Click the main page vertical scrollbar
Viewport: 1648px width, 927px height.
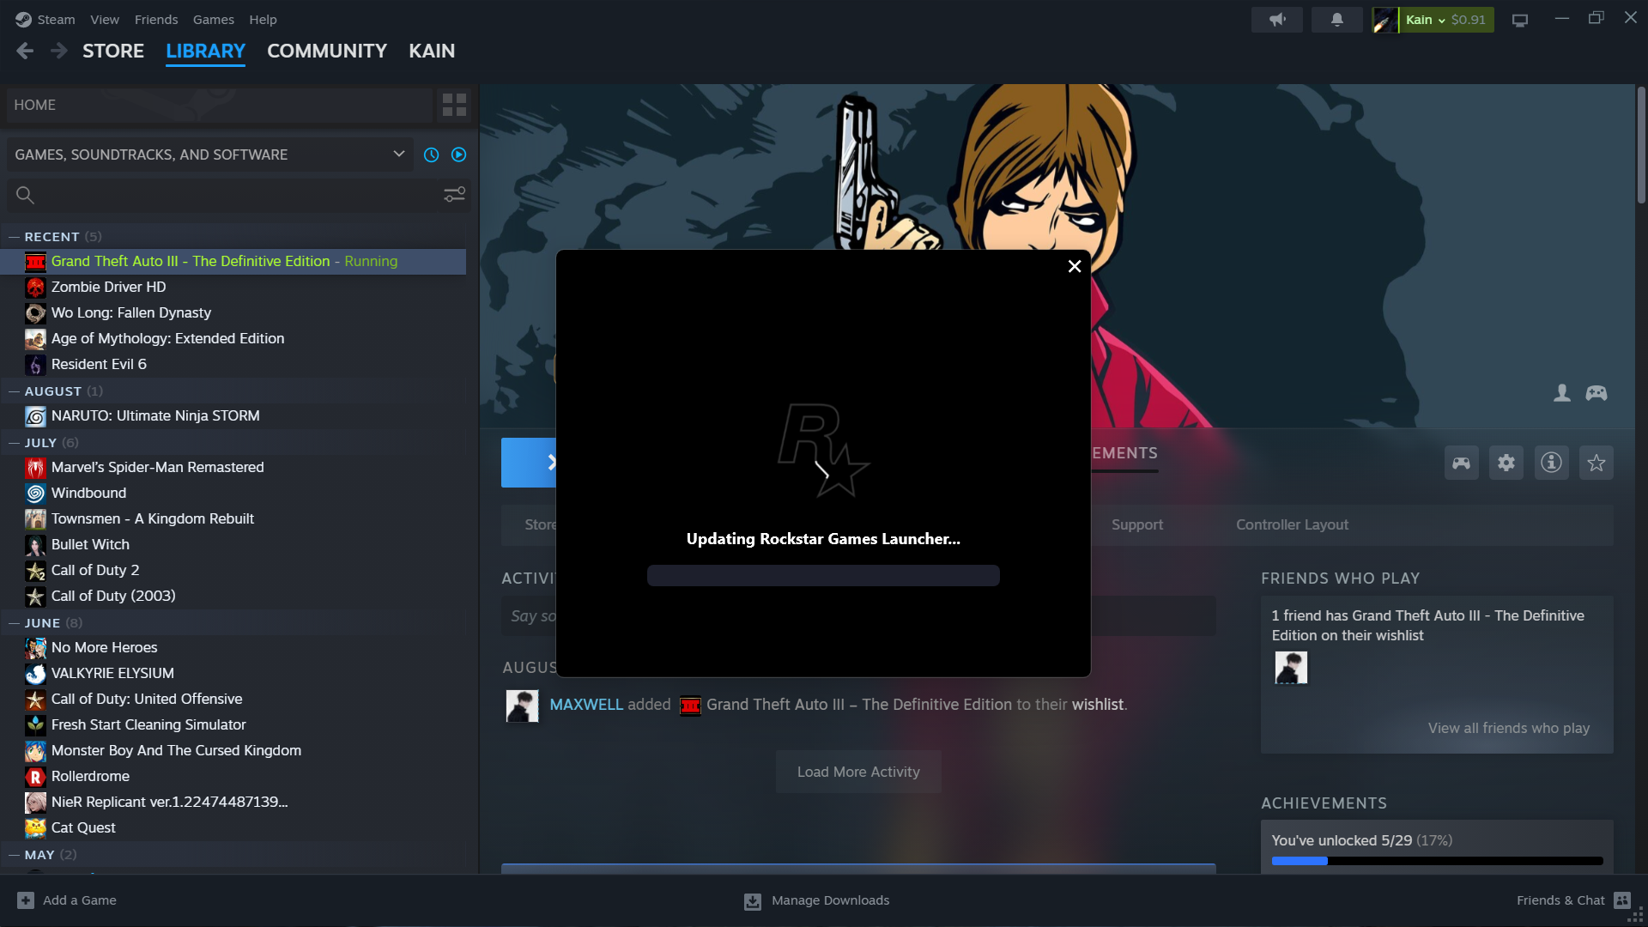1641,146
